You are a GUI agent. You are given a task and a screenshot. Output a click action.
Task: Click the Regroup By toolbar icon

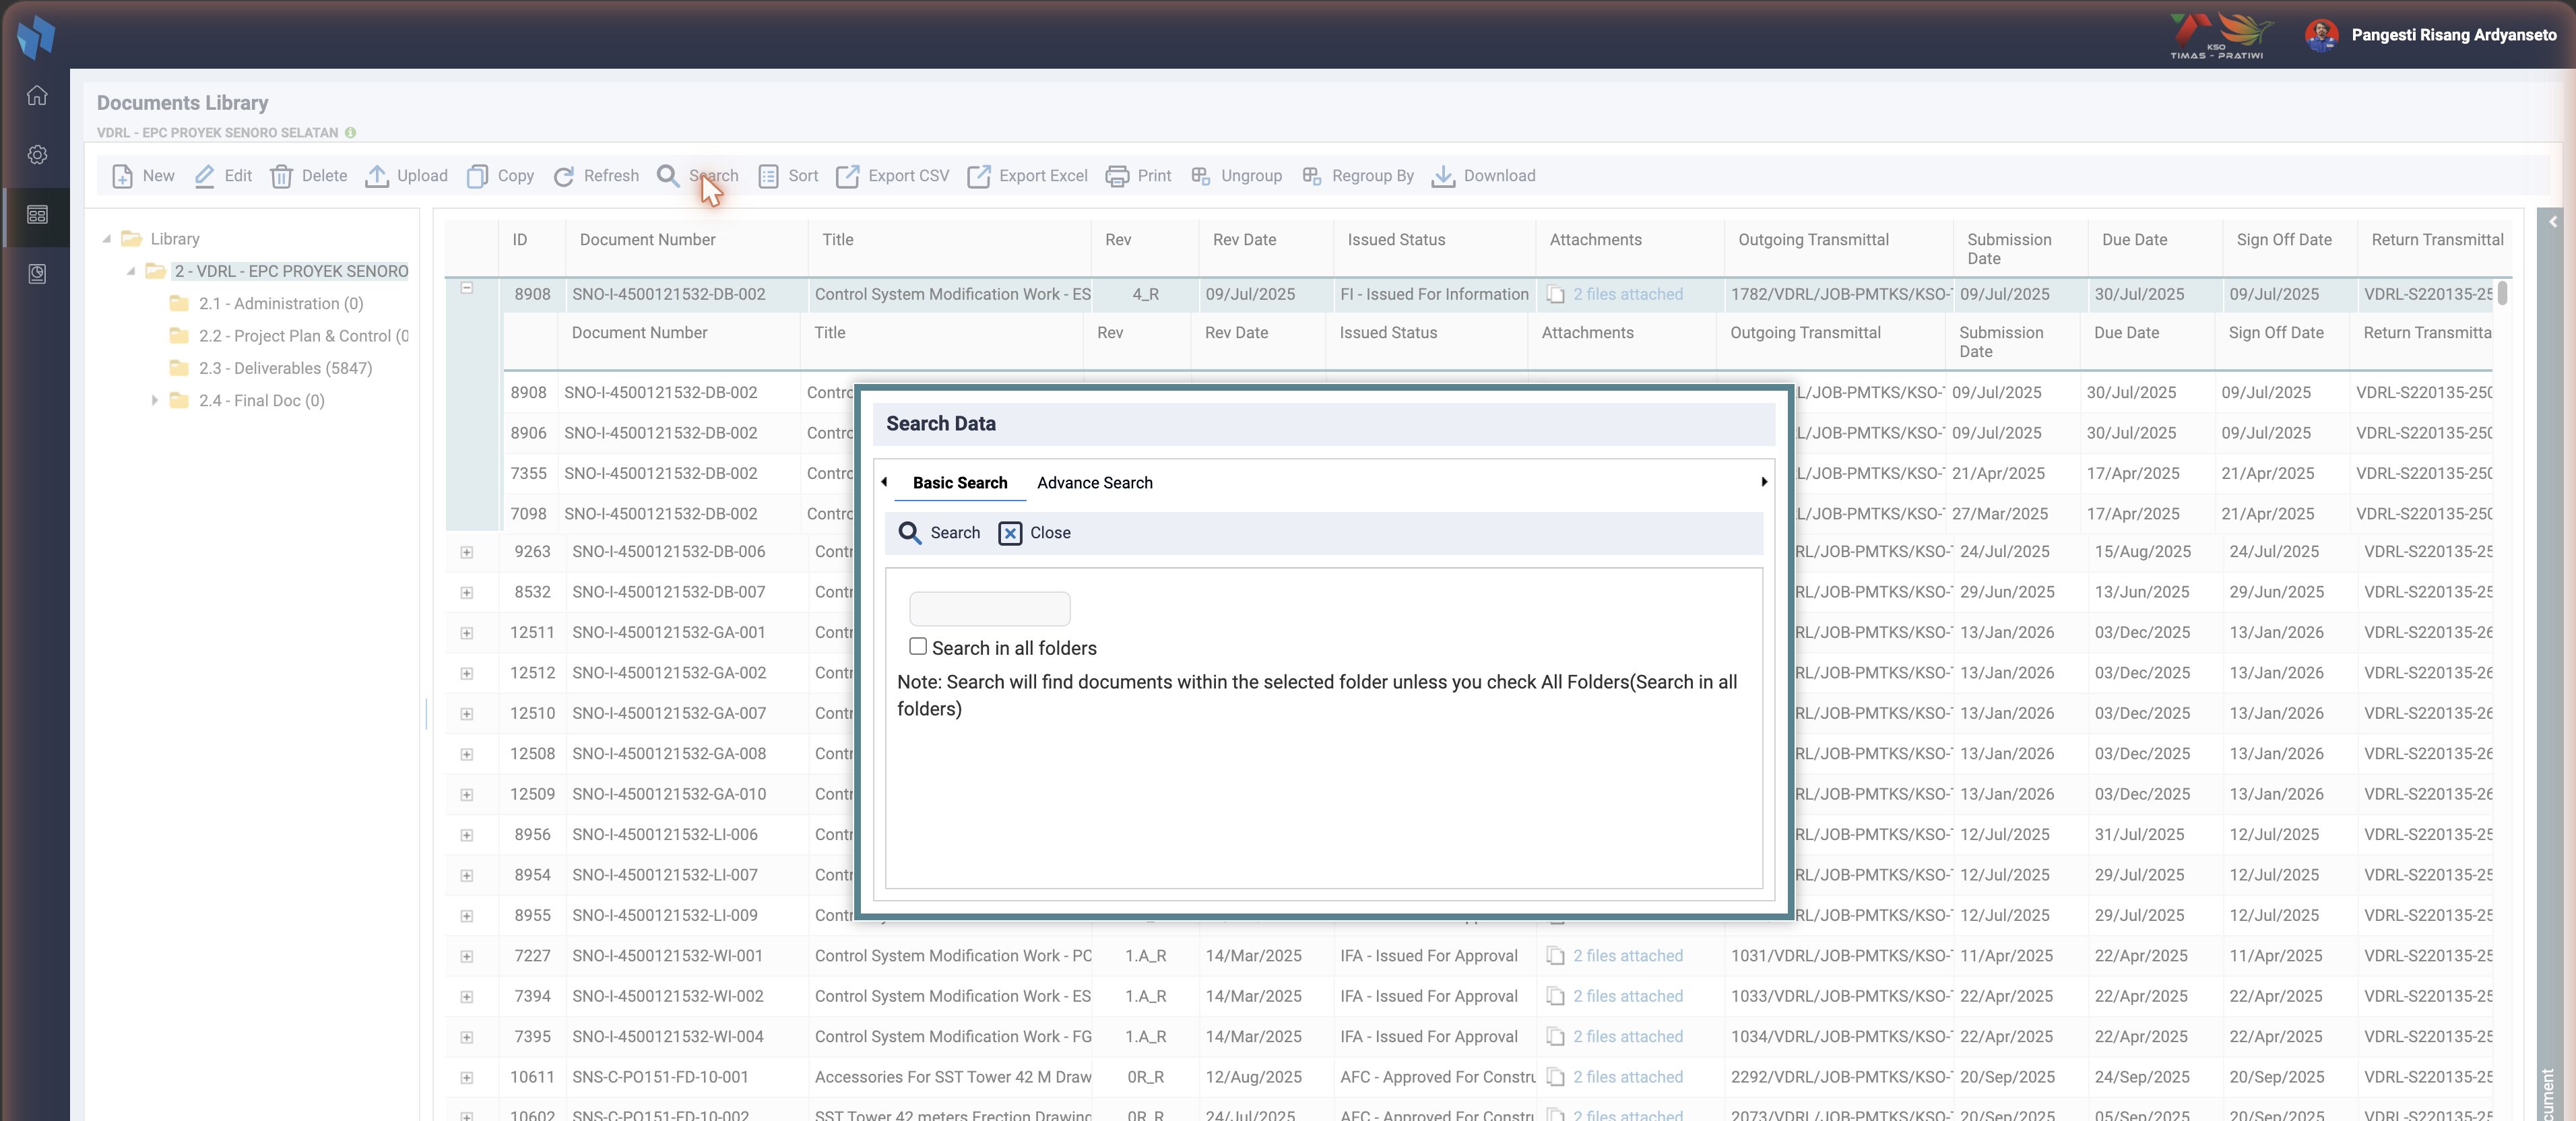tap(1312, 176)
